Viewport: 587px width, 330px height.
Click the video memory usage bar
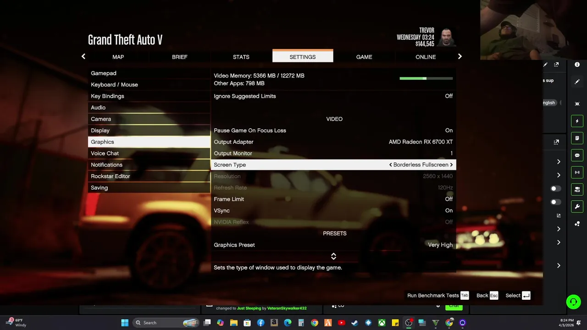426,78
